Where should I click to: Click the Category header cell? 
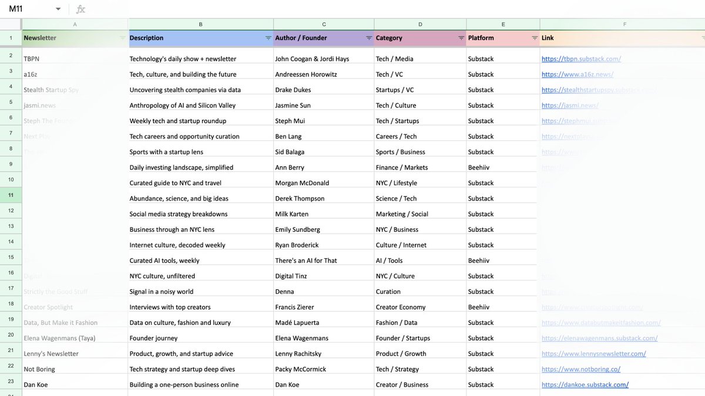[420, 38]
